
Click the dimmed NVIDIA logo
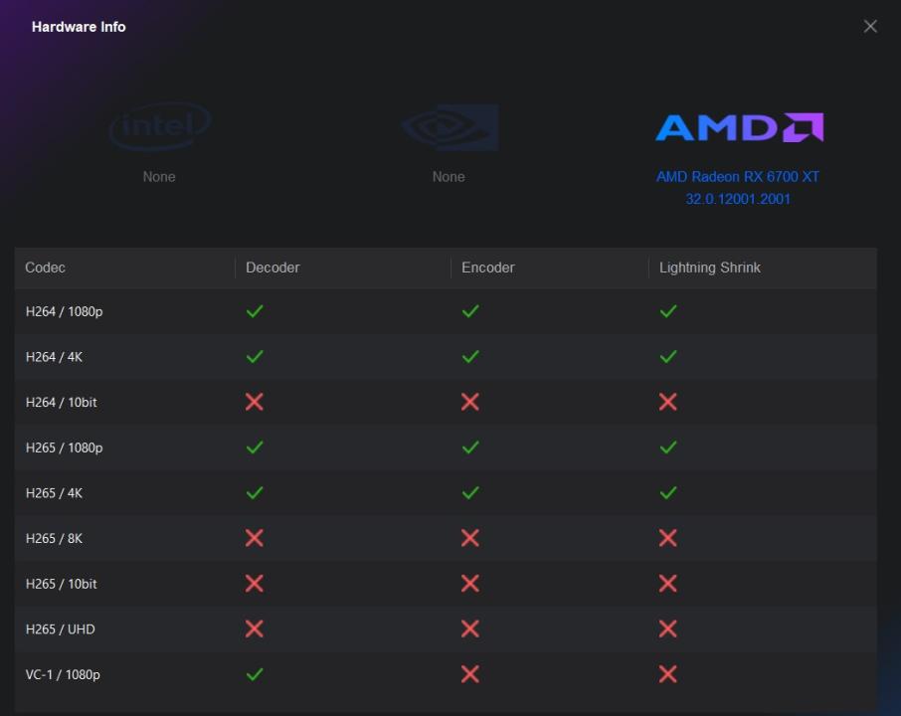click(x=449, y=127)
